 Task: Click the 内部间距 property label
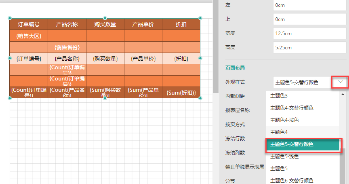pyautogui.click(x=235, y=96)
